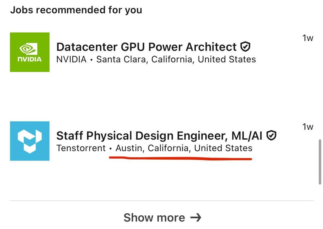
Task: Open Staff Physical Design Engineer, ML/AI job title
Action: click(x=159, y=136)
